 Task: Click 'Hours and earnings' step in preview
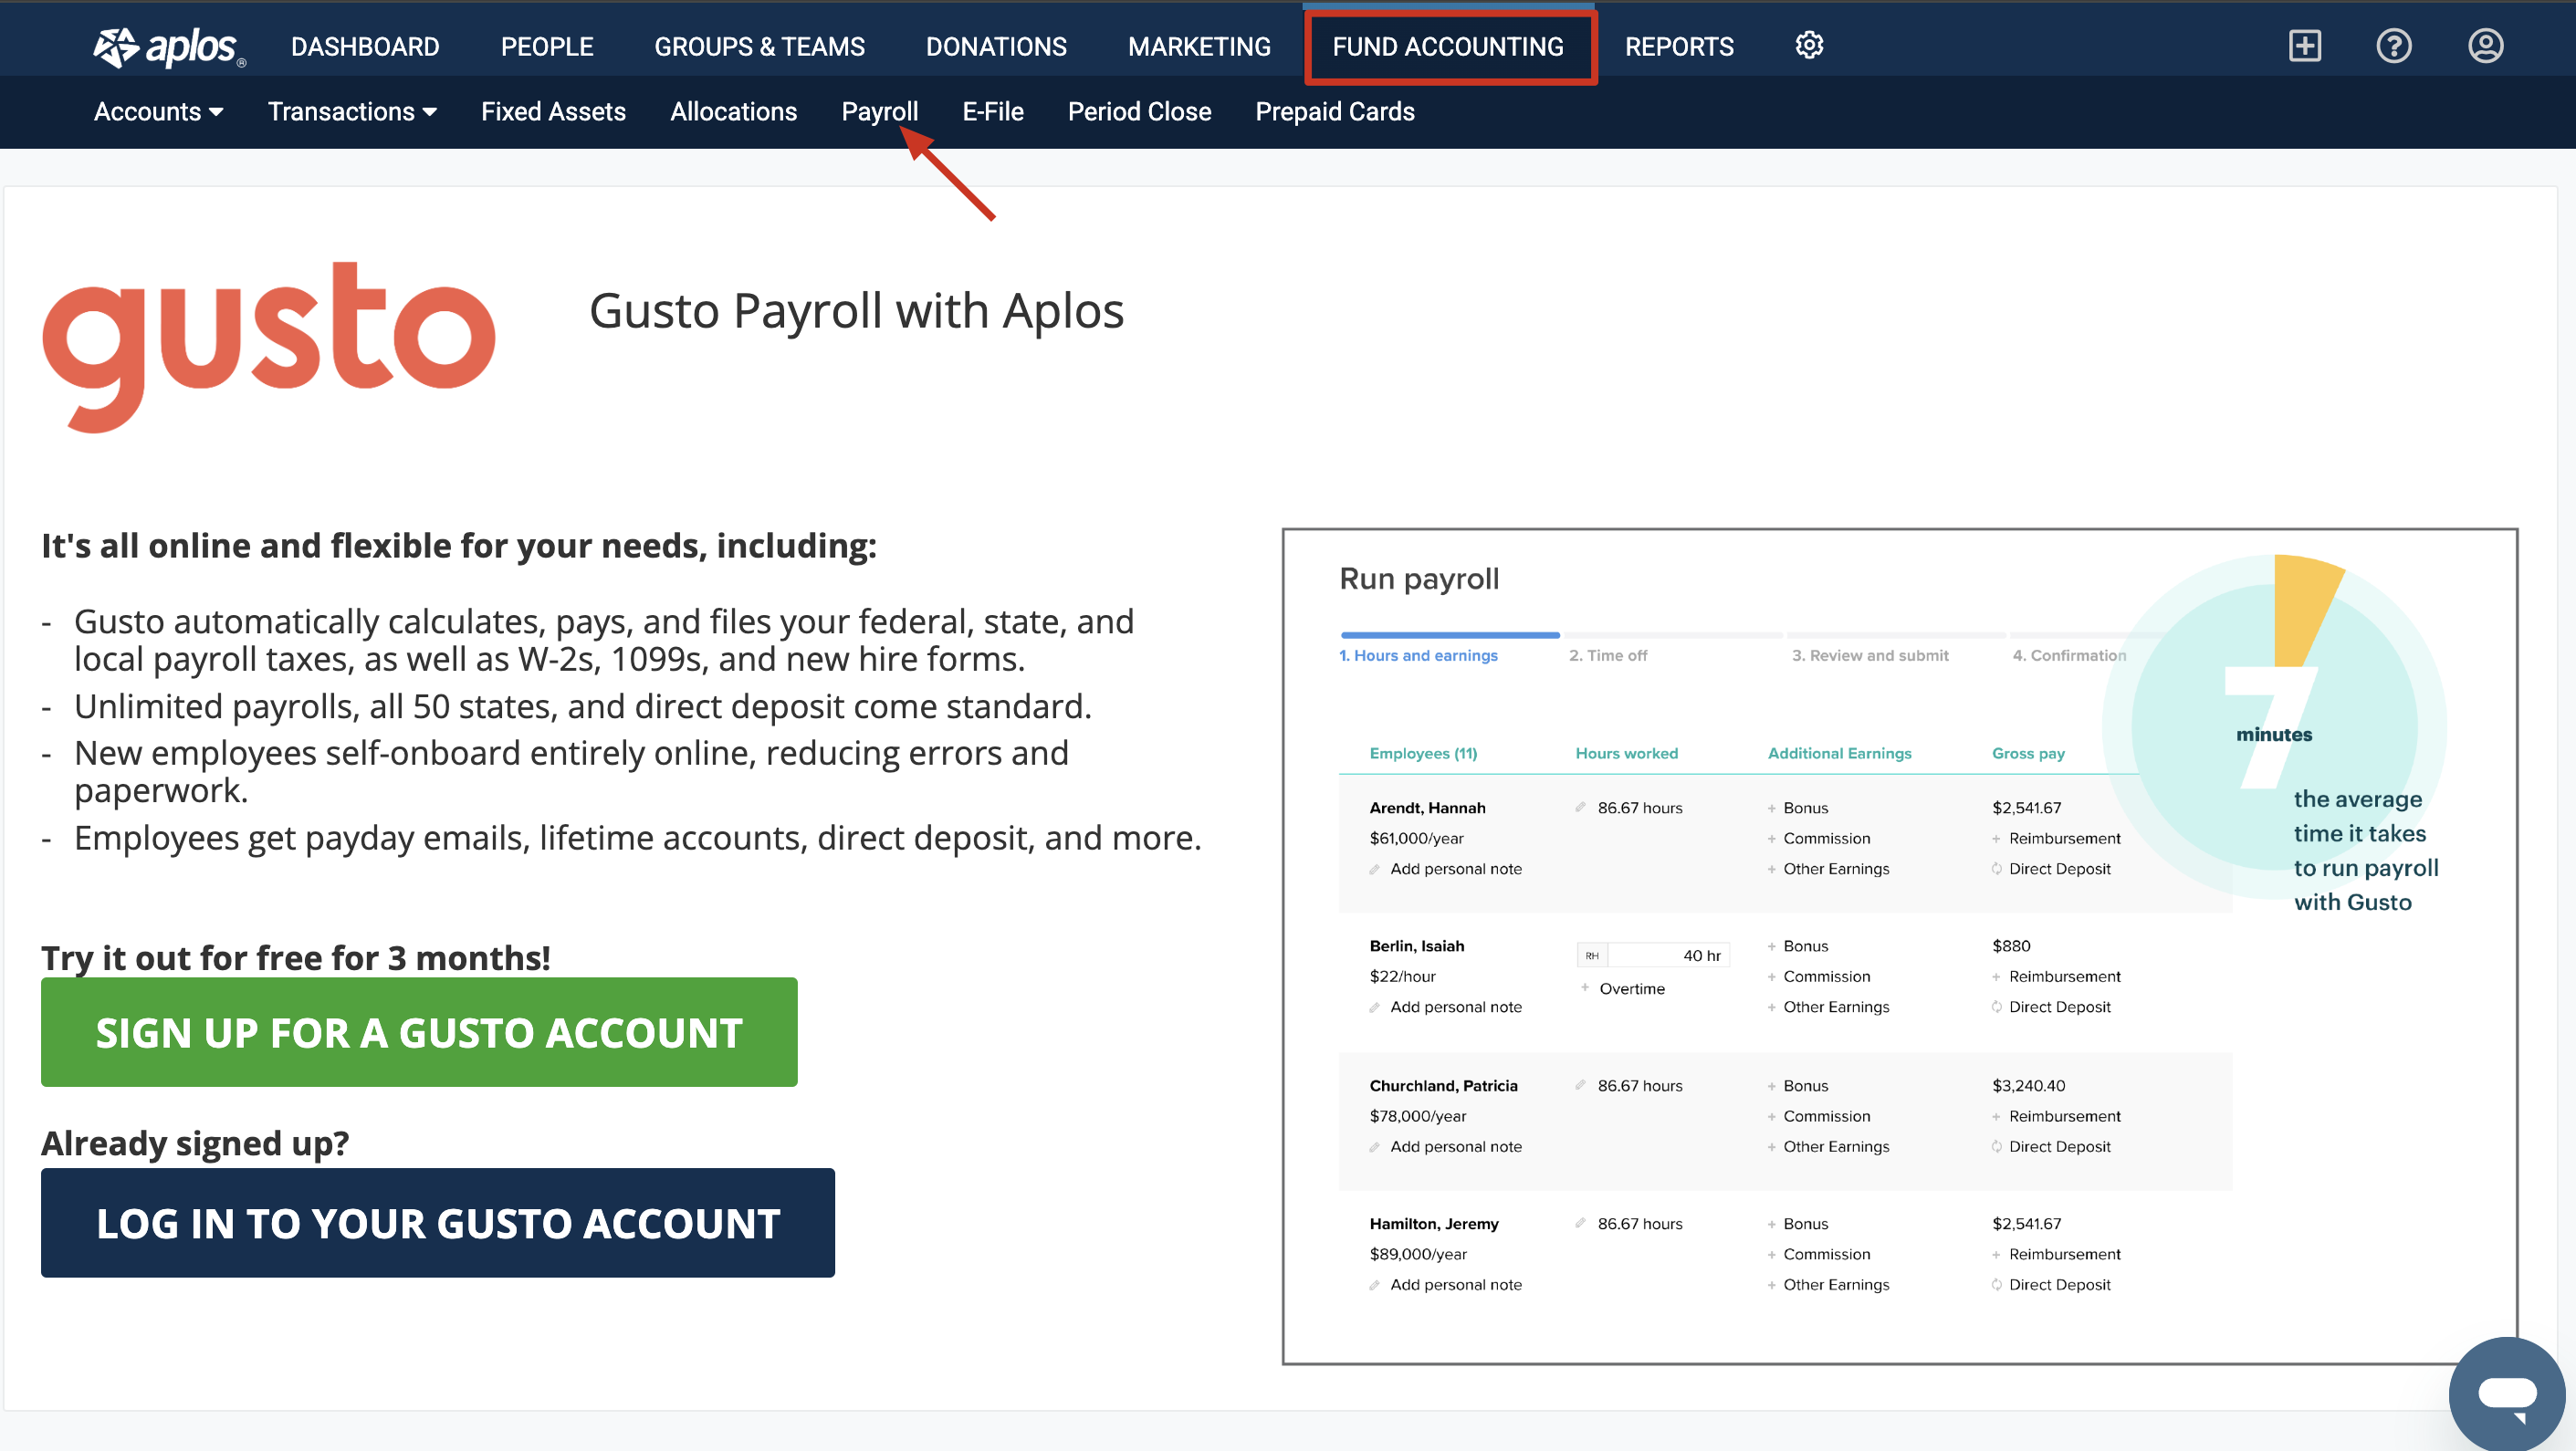[x=1418, y=655]
